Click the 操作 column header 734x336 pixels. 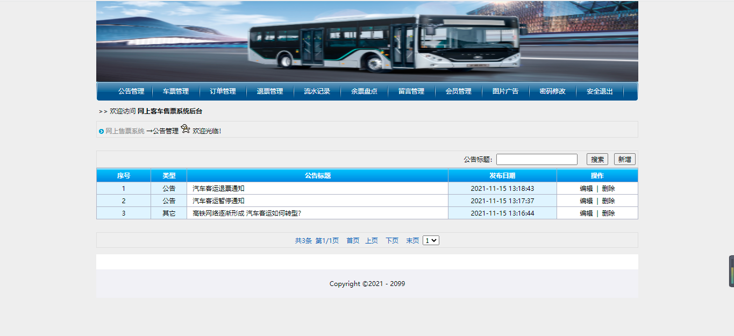[597, 176]
